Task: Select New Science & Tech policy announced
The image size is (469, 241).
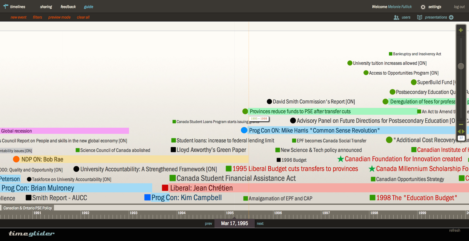Action: (321, 150)
